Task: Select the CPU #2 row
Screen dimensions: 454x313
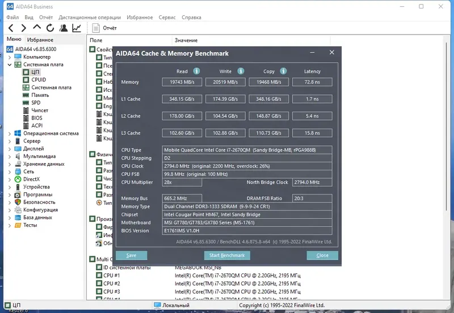Action: coord(198,284)
